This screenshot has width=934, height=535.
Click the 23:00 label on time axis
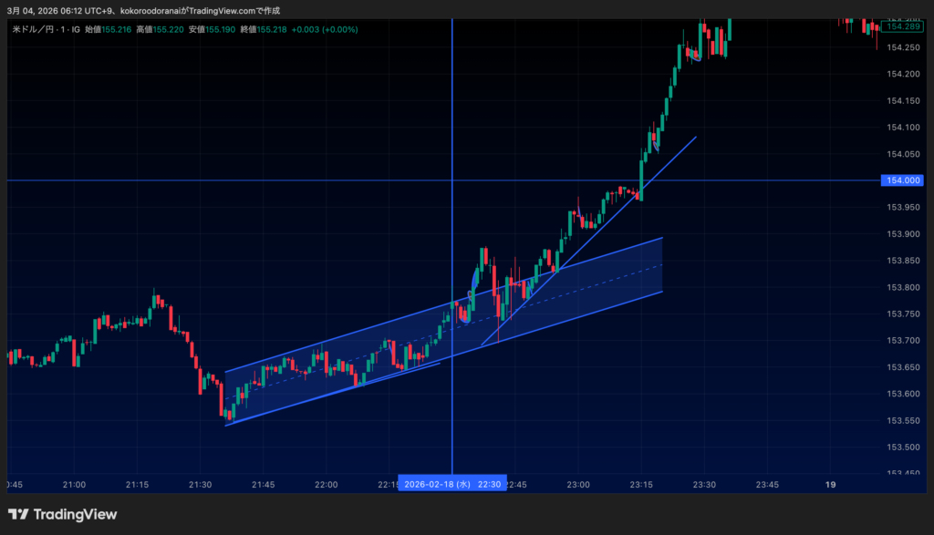[577, 484]
